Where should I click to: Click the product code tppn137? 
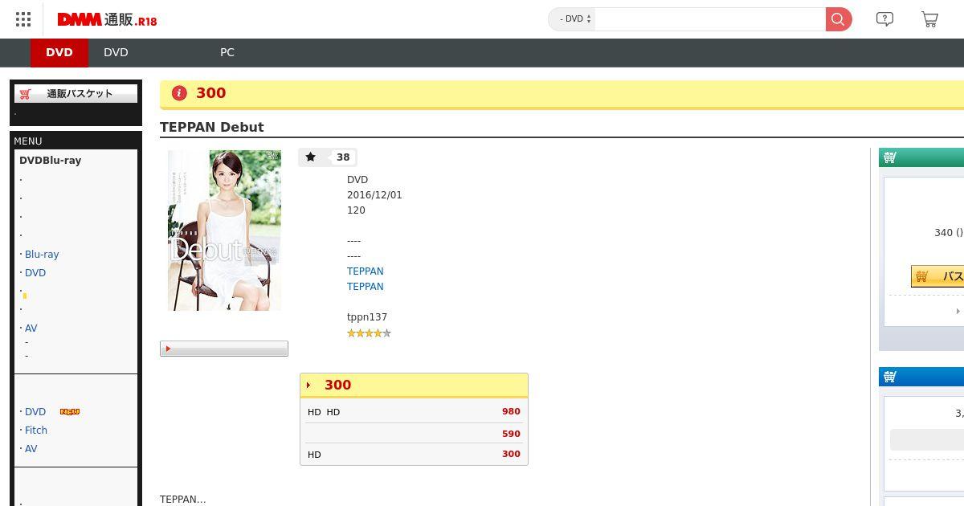click(x=367, y=317)
